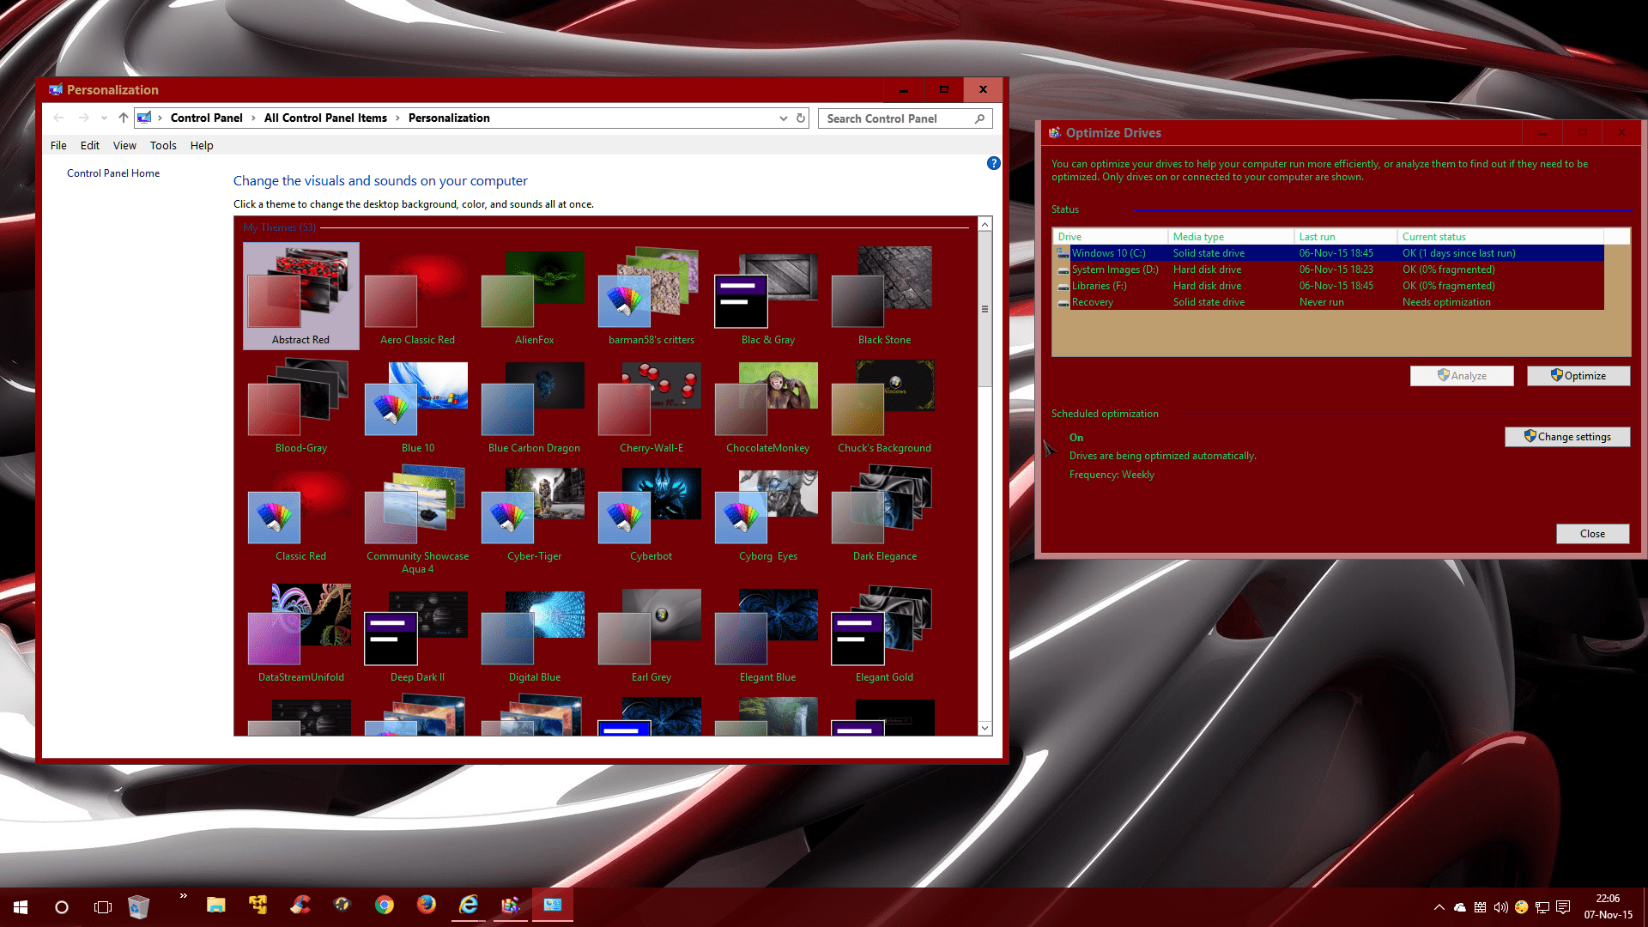Open the volume speaker tray icon
This screenshot has width=1648, height=927.
[1500, 907]
